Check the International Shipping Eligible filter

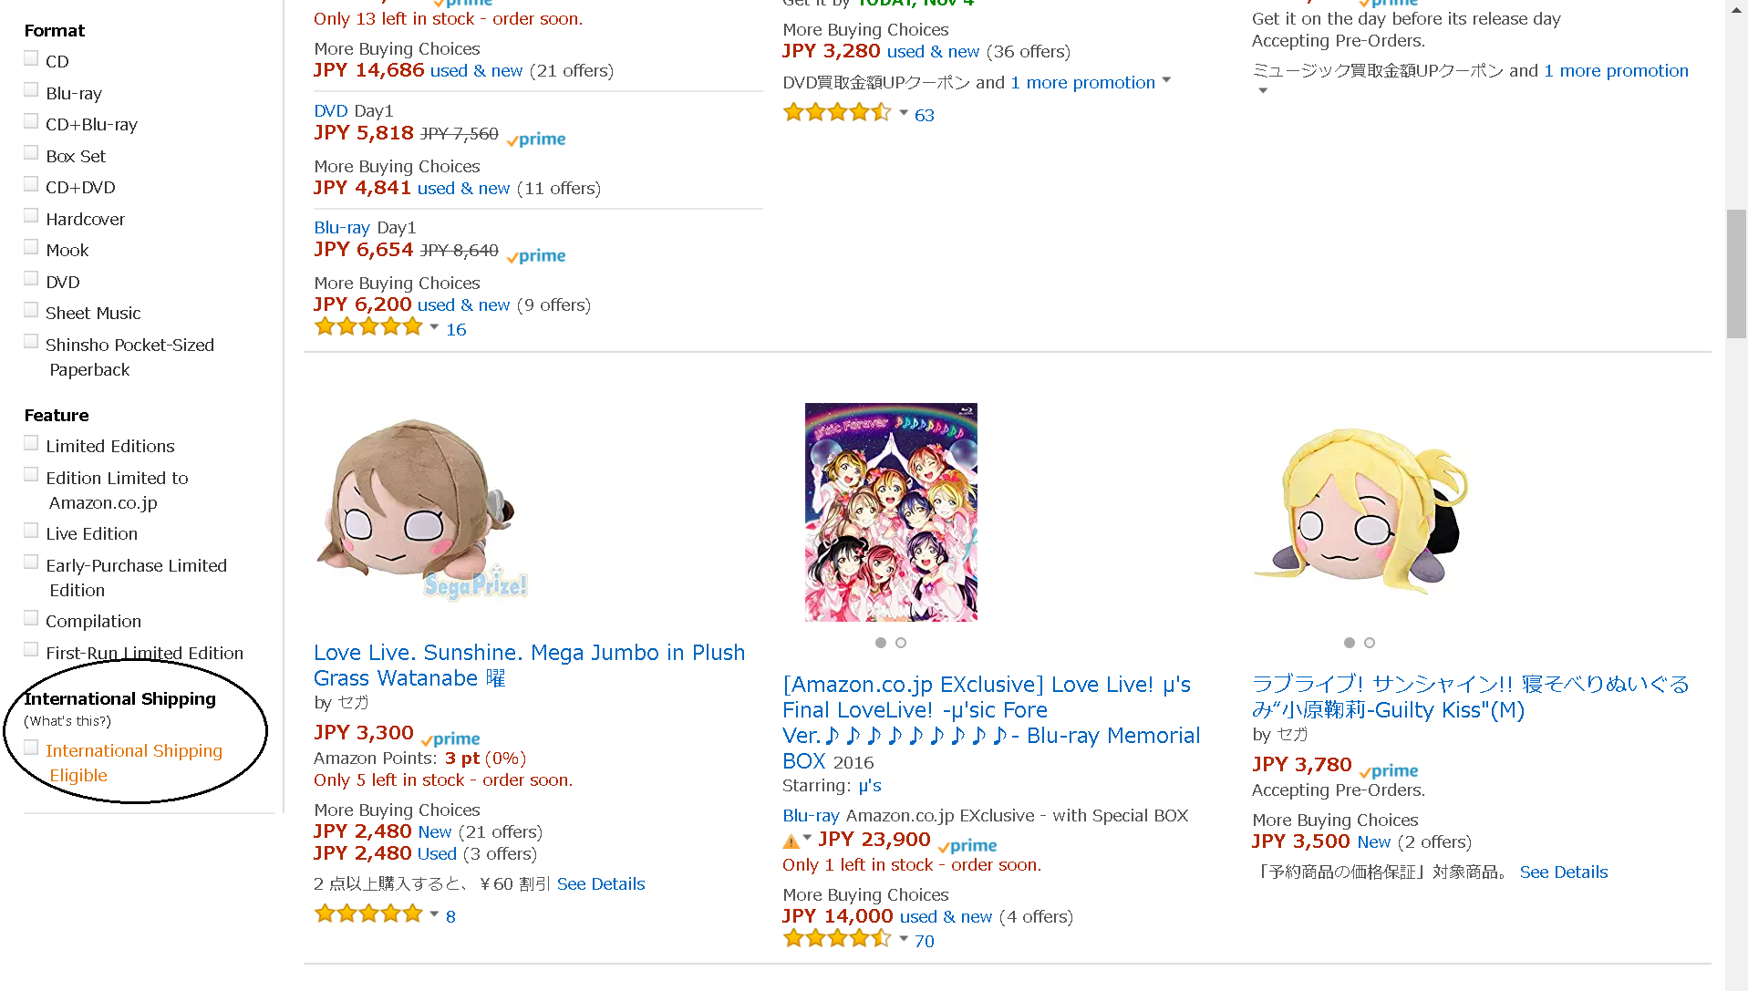click(31, 747)
